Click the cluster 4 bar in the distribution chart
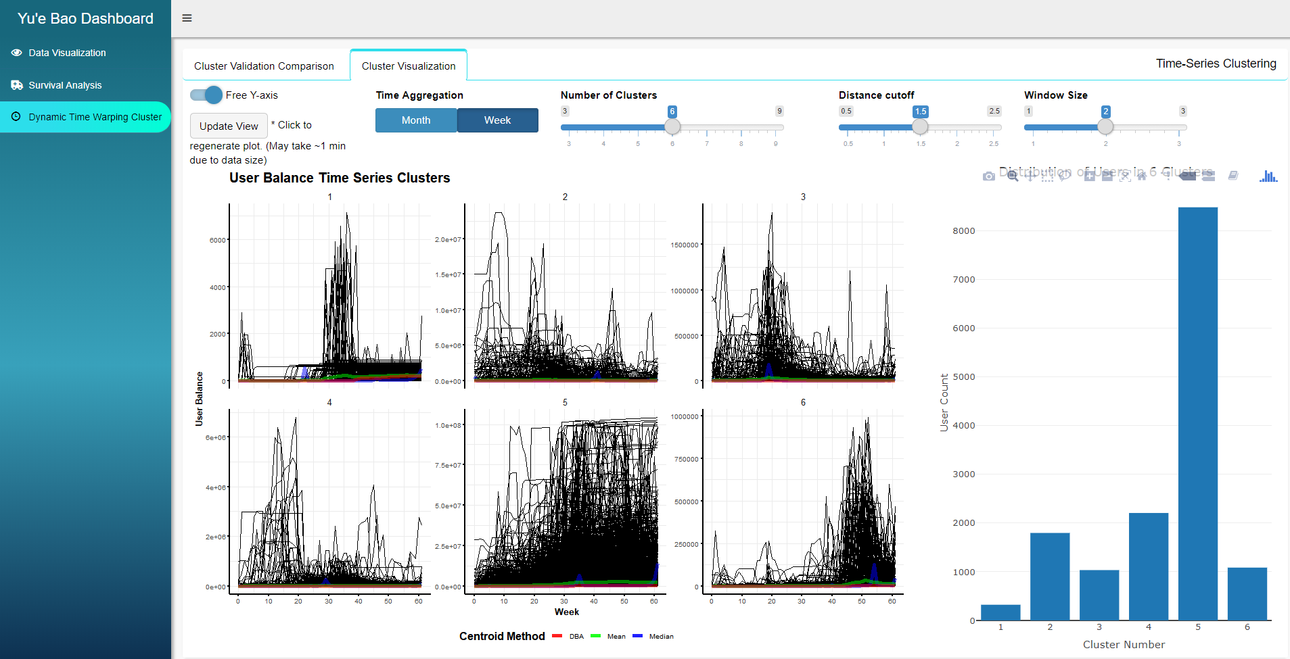The height and width of the screenshot is (659, 1290). (1149, 566)
